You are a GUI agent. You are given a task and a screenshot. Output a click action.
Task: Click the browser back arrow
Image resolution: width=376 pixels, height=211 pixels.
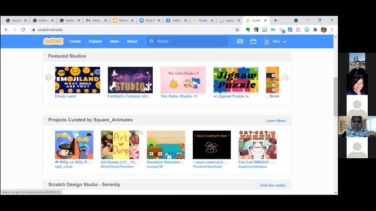point(6,30)
